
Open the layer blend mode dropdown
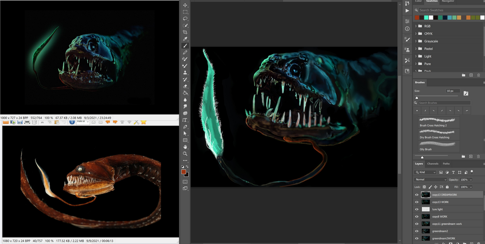pos(431,180)
